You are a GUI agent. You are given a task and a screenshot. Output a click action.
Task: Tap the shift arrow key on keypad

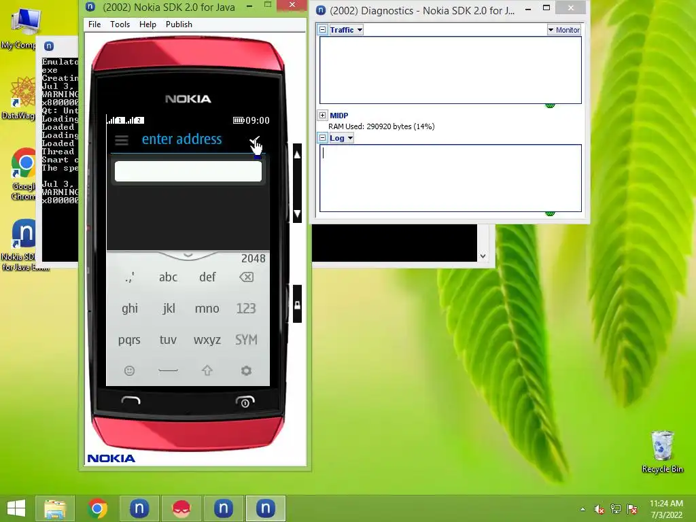(x=207, y=370)
